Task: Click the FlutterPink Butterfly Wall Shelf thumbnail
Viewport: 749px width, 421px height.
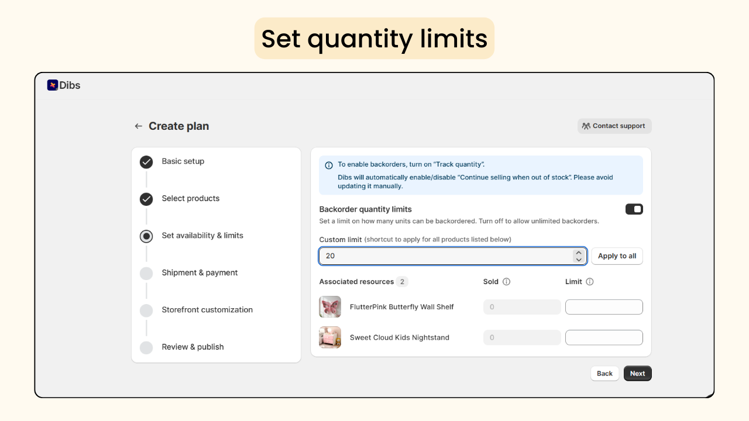Action: pyautogui.click(x=329, y=306)
